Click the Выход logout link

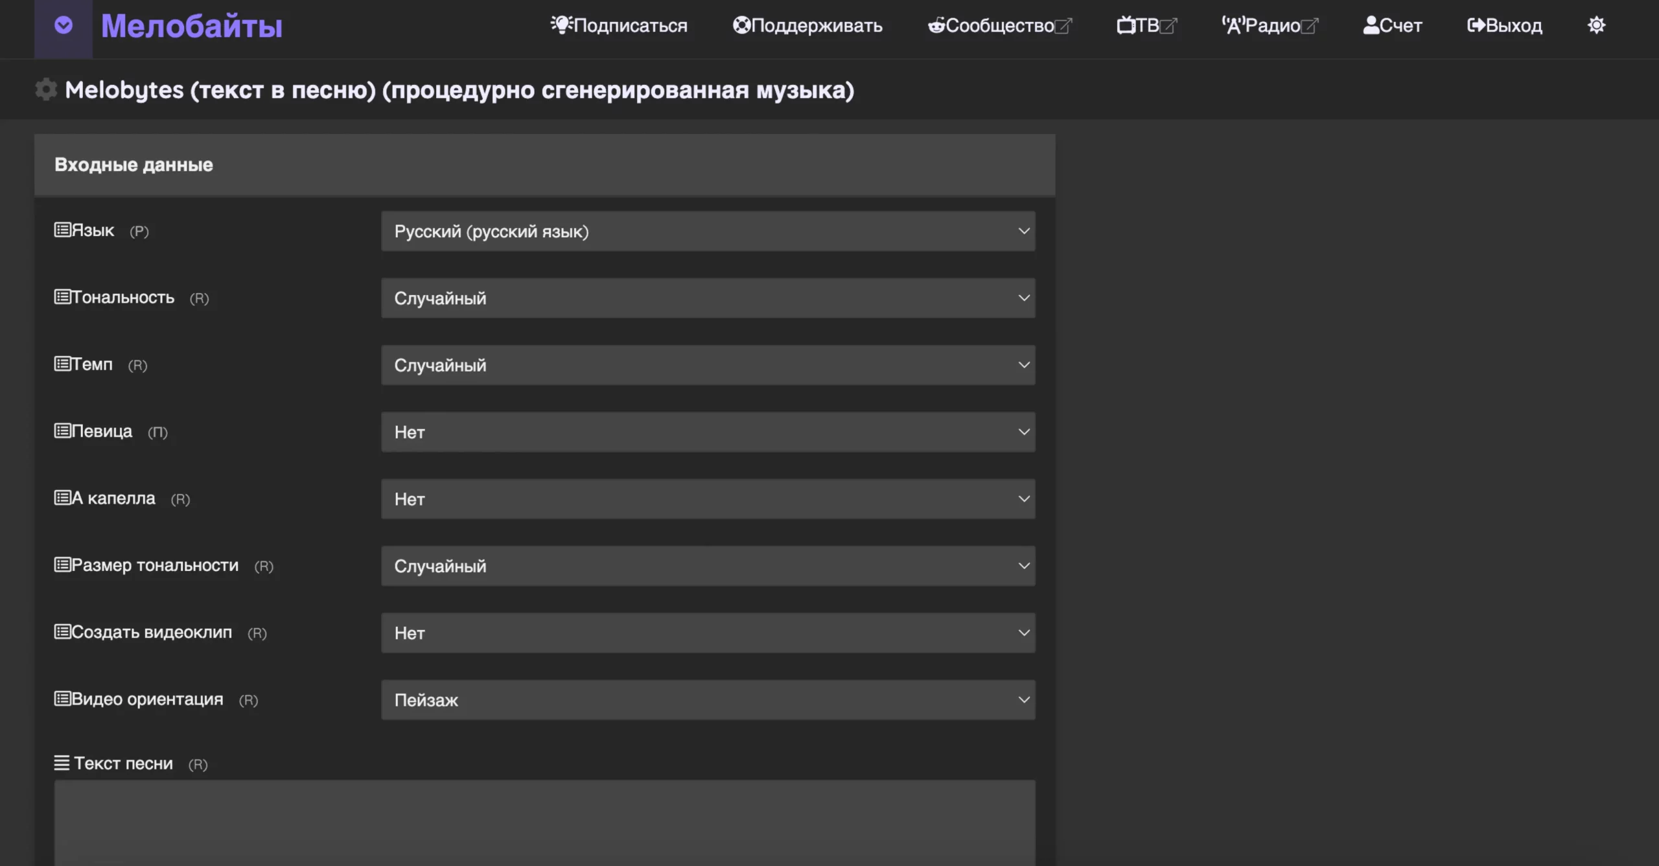(1505, 25)
